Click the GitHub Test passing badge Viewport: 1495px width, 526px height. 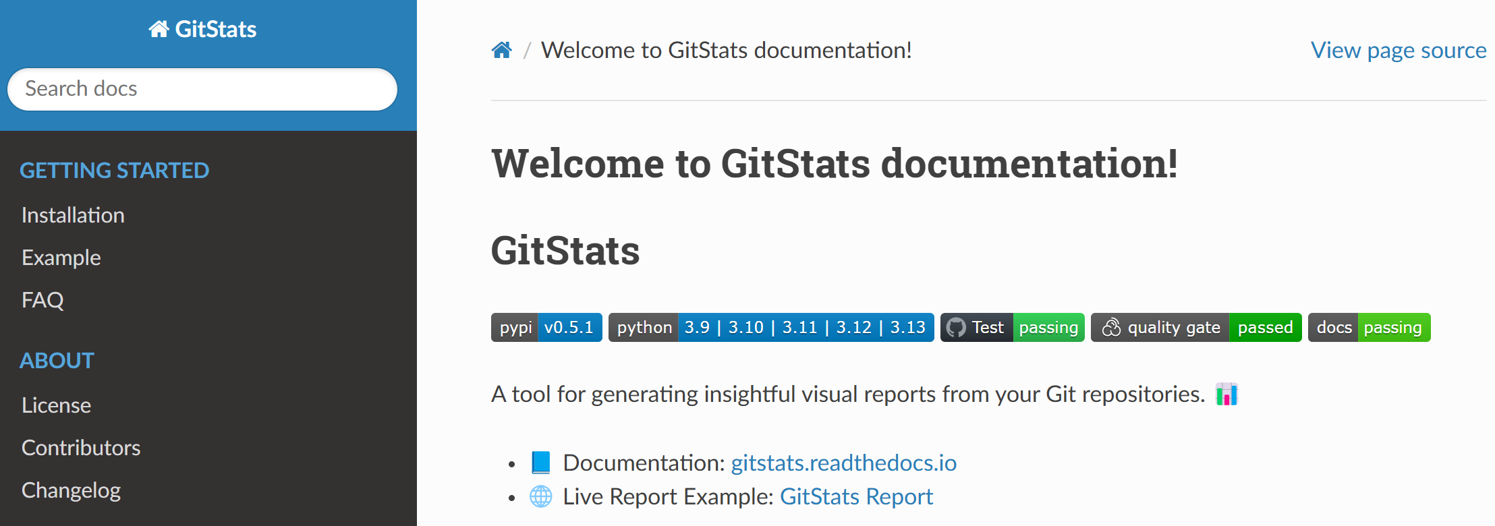click(1012, 328)
